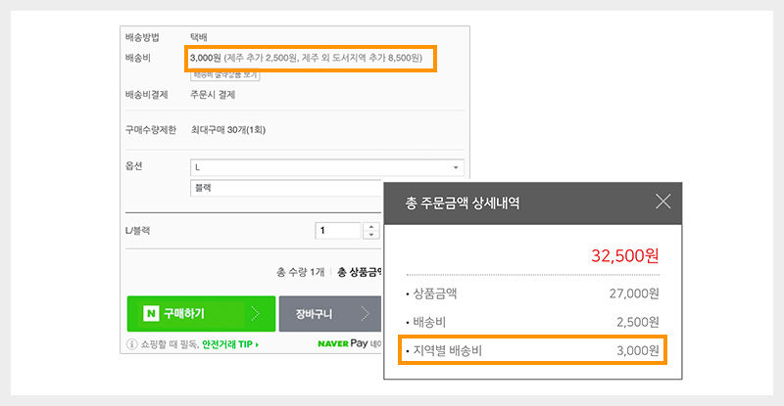Close the 총 주문금액 상세내역 popup
This screenshot has width=784, height=406.
[x=662, y=203]
